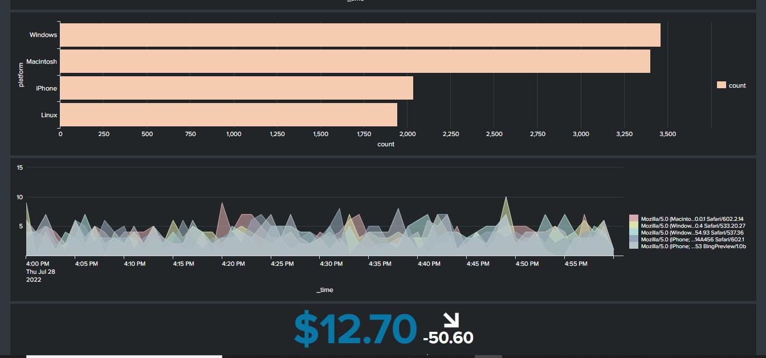Select the Linux bar in platform chart
766x358 pixels.
tap(228, 115)
